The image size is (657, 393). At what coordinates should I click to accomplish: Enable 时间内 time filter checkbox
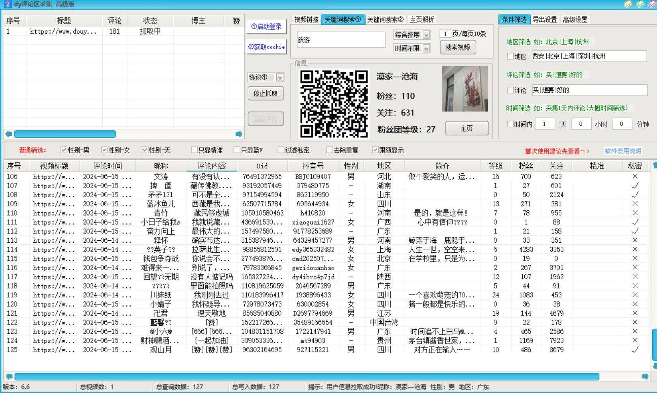pos(510,124)
